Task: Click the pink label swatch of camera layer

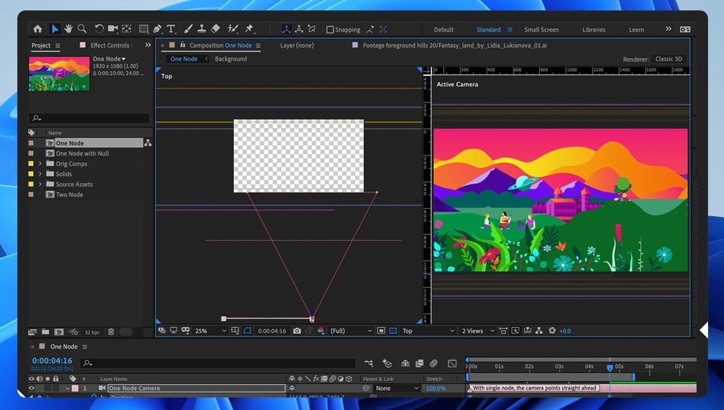Action: 75,389
